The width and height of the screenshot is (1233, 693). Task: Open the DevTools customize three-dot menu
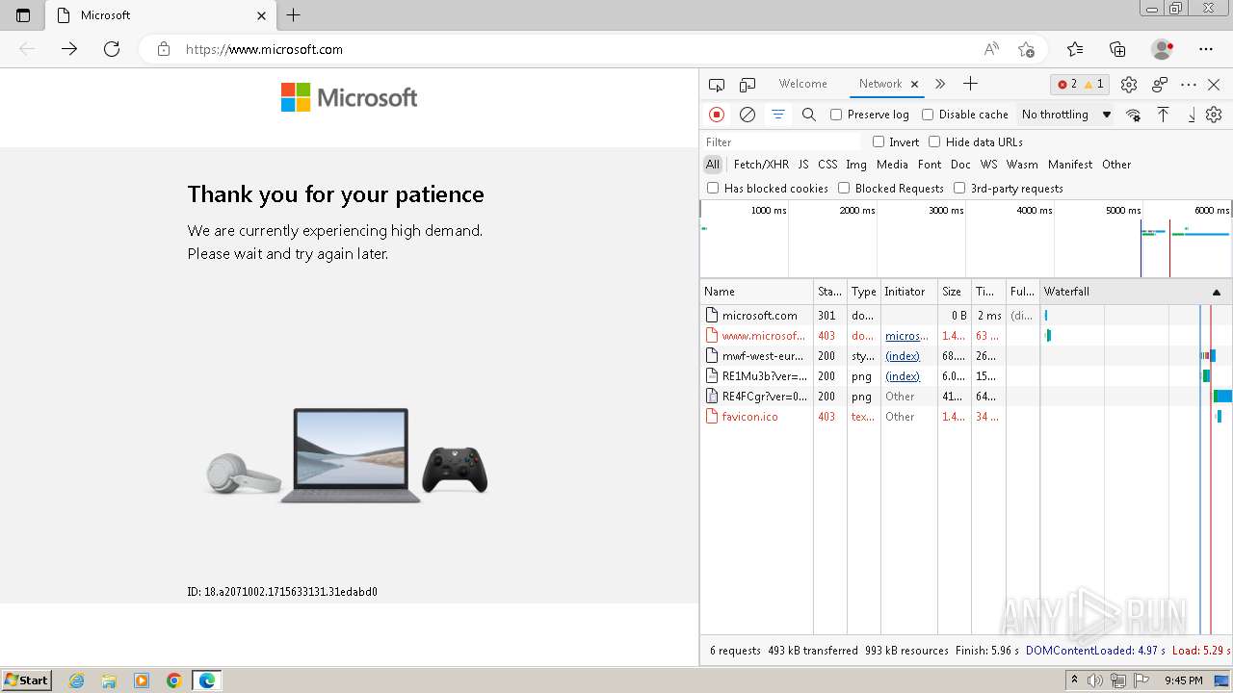click(1189, 85)
